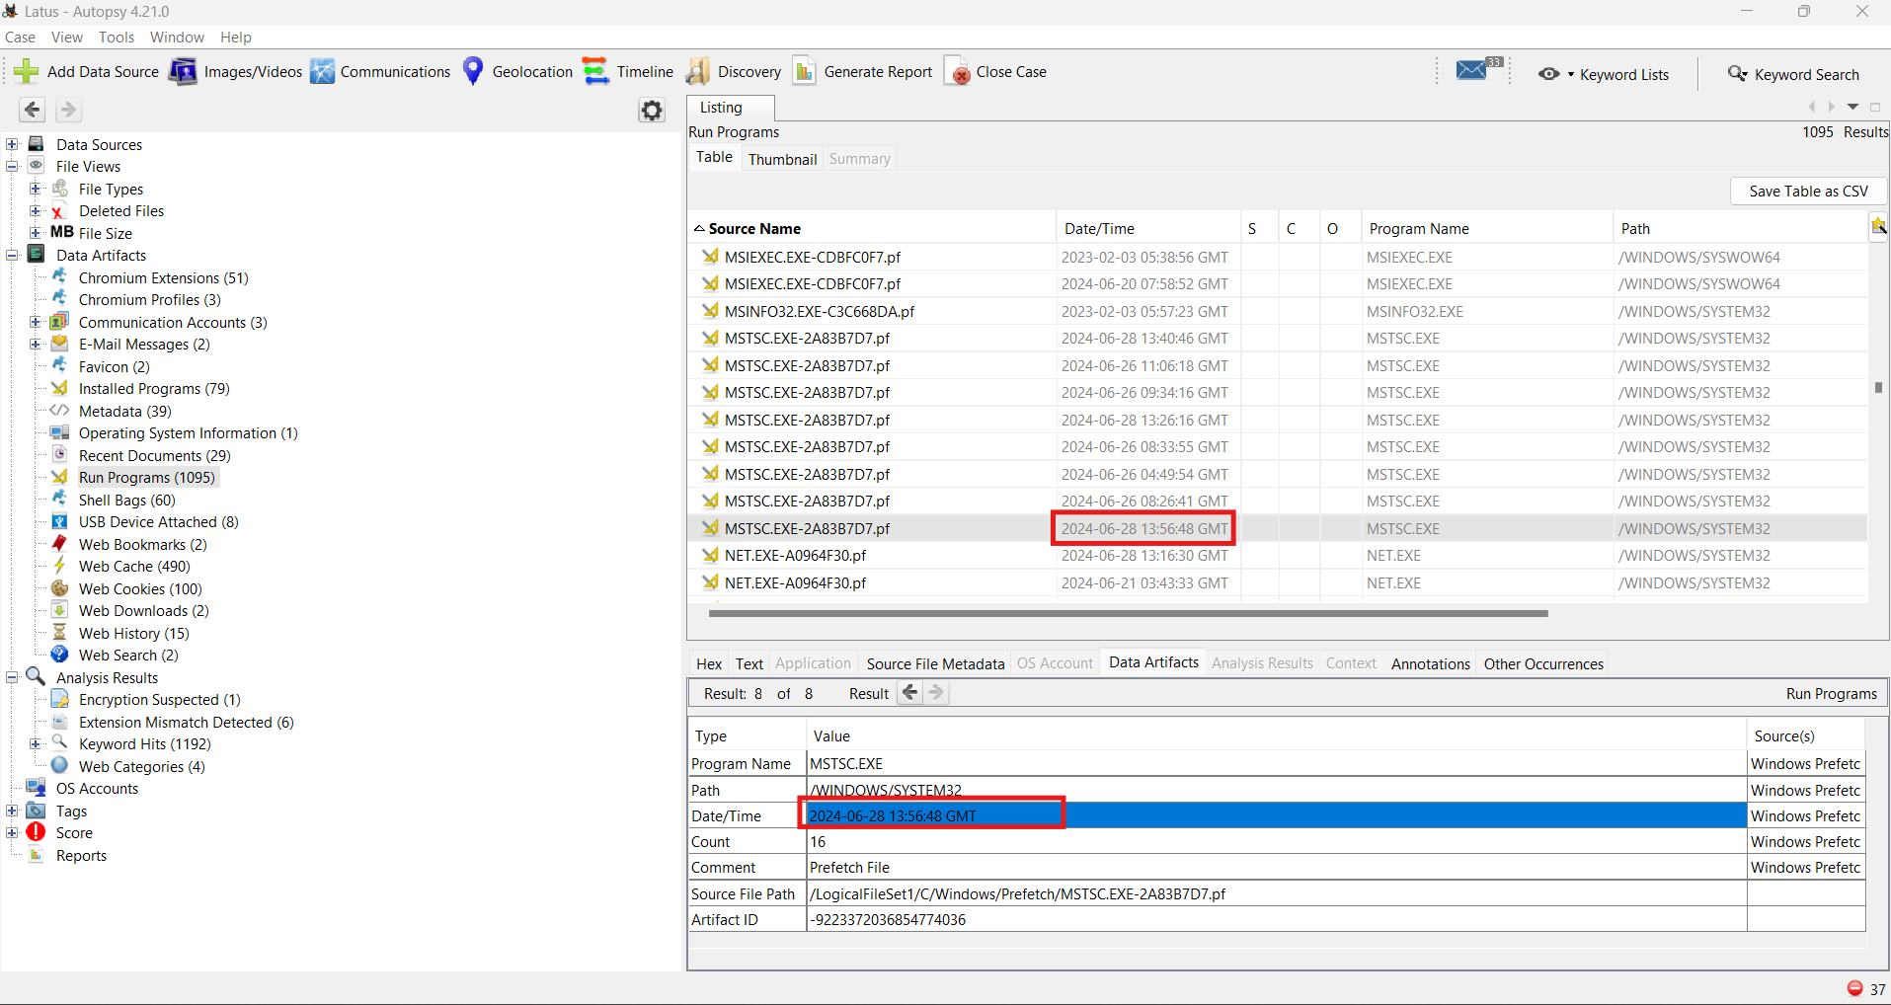Toggle the Keyword Lists eye dropdown
Image resolution: width=1891 pixels, height=1005 pixels.
[1555, 74]
